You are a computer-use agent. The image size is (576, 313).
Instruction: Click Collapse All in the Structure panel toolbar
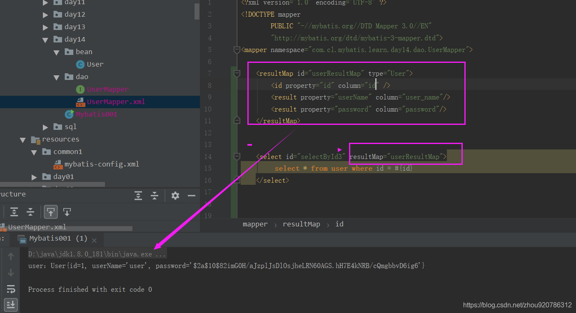click(30, 211)
